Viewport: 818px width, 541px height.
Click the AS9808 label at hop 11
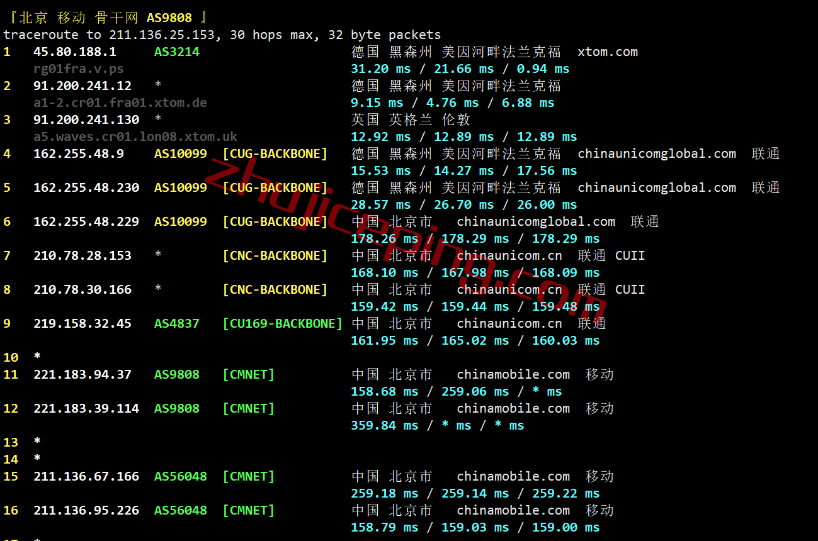pyautogui.click(x=177, y=374)
